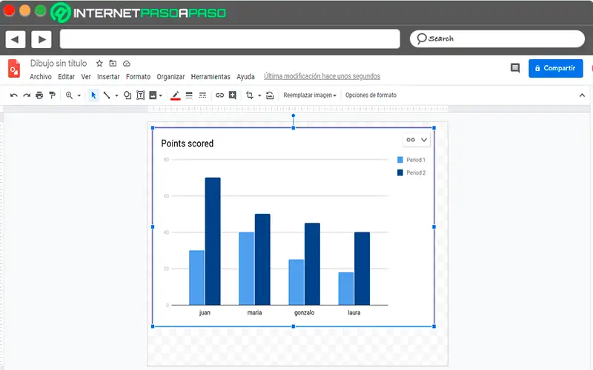Select the Crop image tool
Screen dimensions: 593x370
250,95
